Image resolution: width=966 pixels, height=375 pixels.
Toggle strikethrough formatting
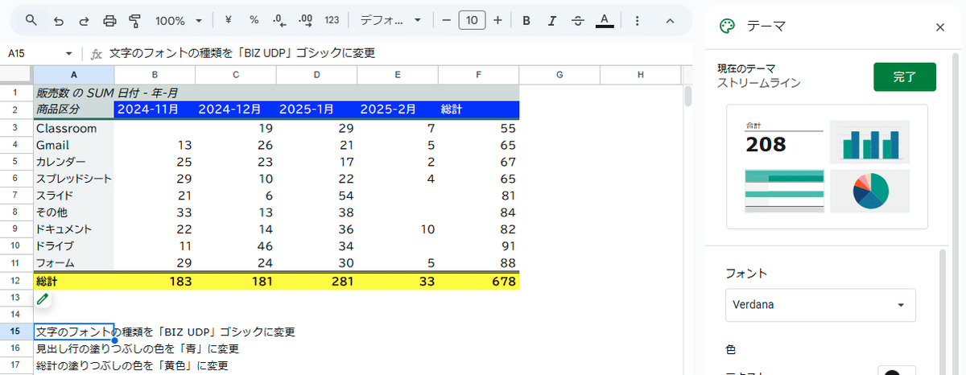[578, 20]
